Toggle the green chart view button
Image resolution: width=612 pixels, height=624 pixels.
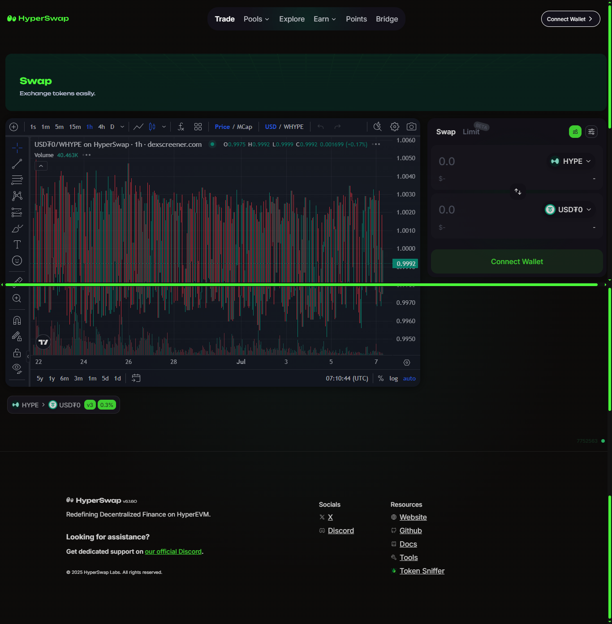pyautogui.click(x=575, y=132)
